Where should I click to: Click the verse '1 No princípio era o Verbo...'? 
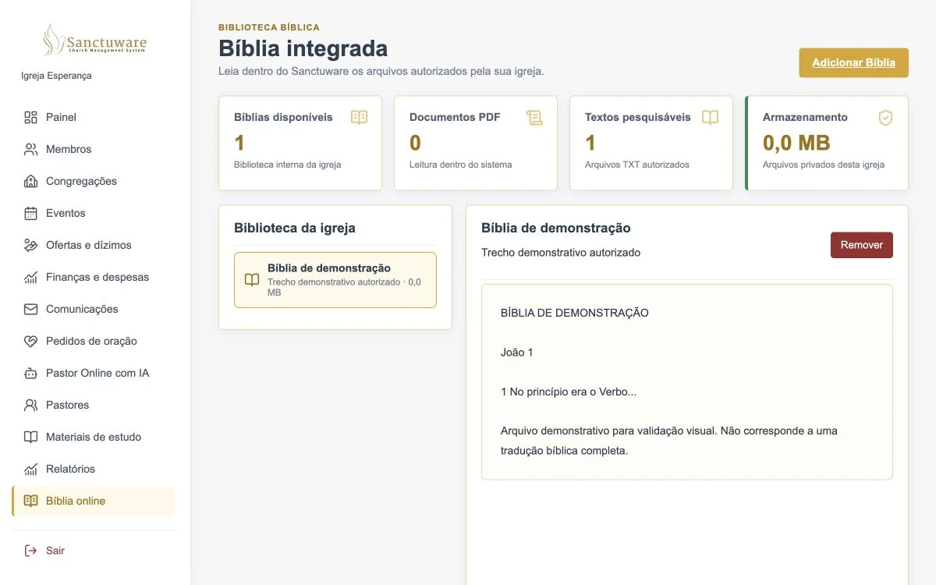(x=569, y=392)
